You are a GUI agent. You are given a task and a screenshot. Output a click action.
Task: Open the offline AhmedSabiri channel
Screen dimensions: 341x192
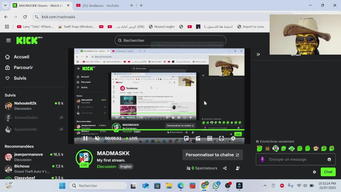[x=34, y=118]
